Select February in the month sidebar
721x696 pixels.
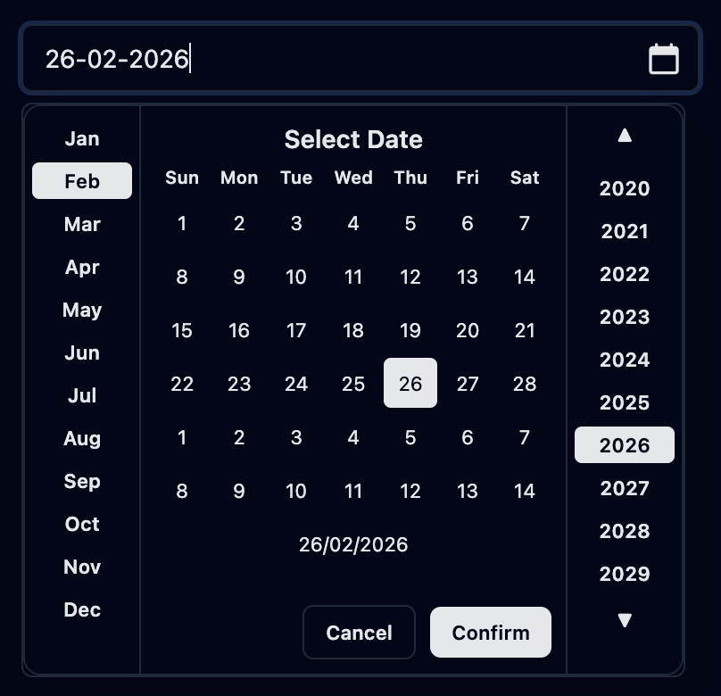[x=81, y=180]
